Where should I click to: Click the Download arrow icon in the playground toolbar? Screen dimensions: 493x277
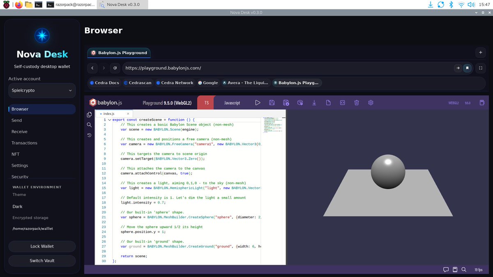pos(314,103)
